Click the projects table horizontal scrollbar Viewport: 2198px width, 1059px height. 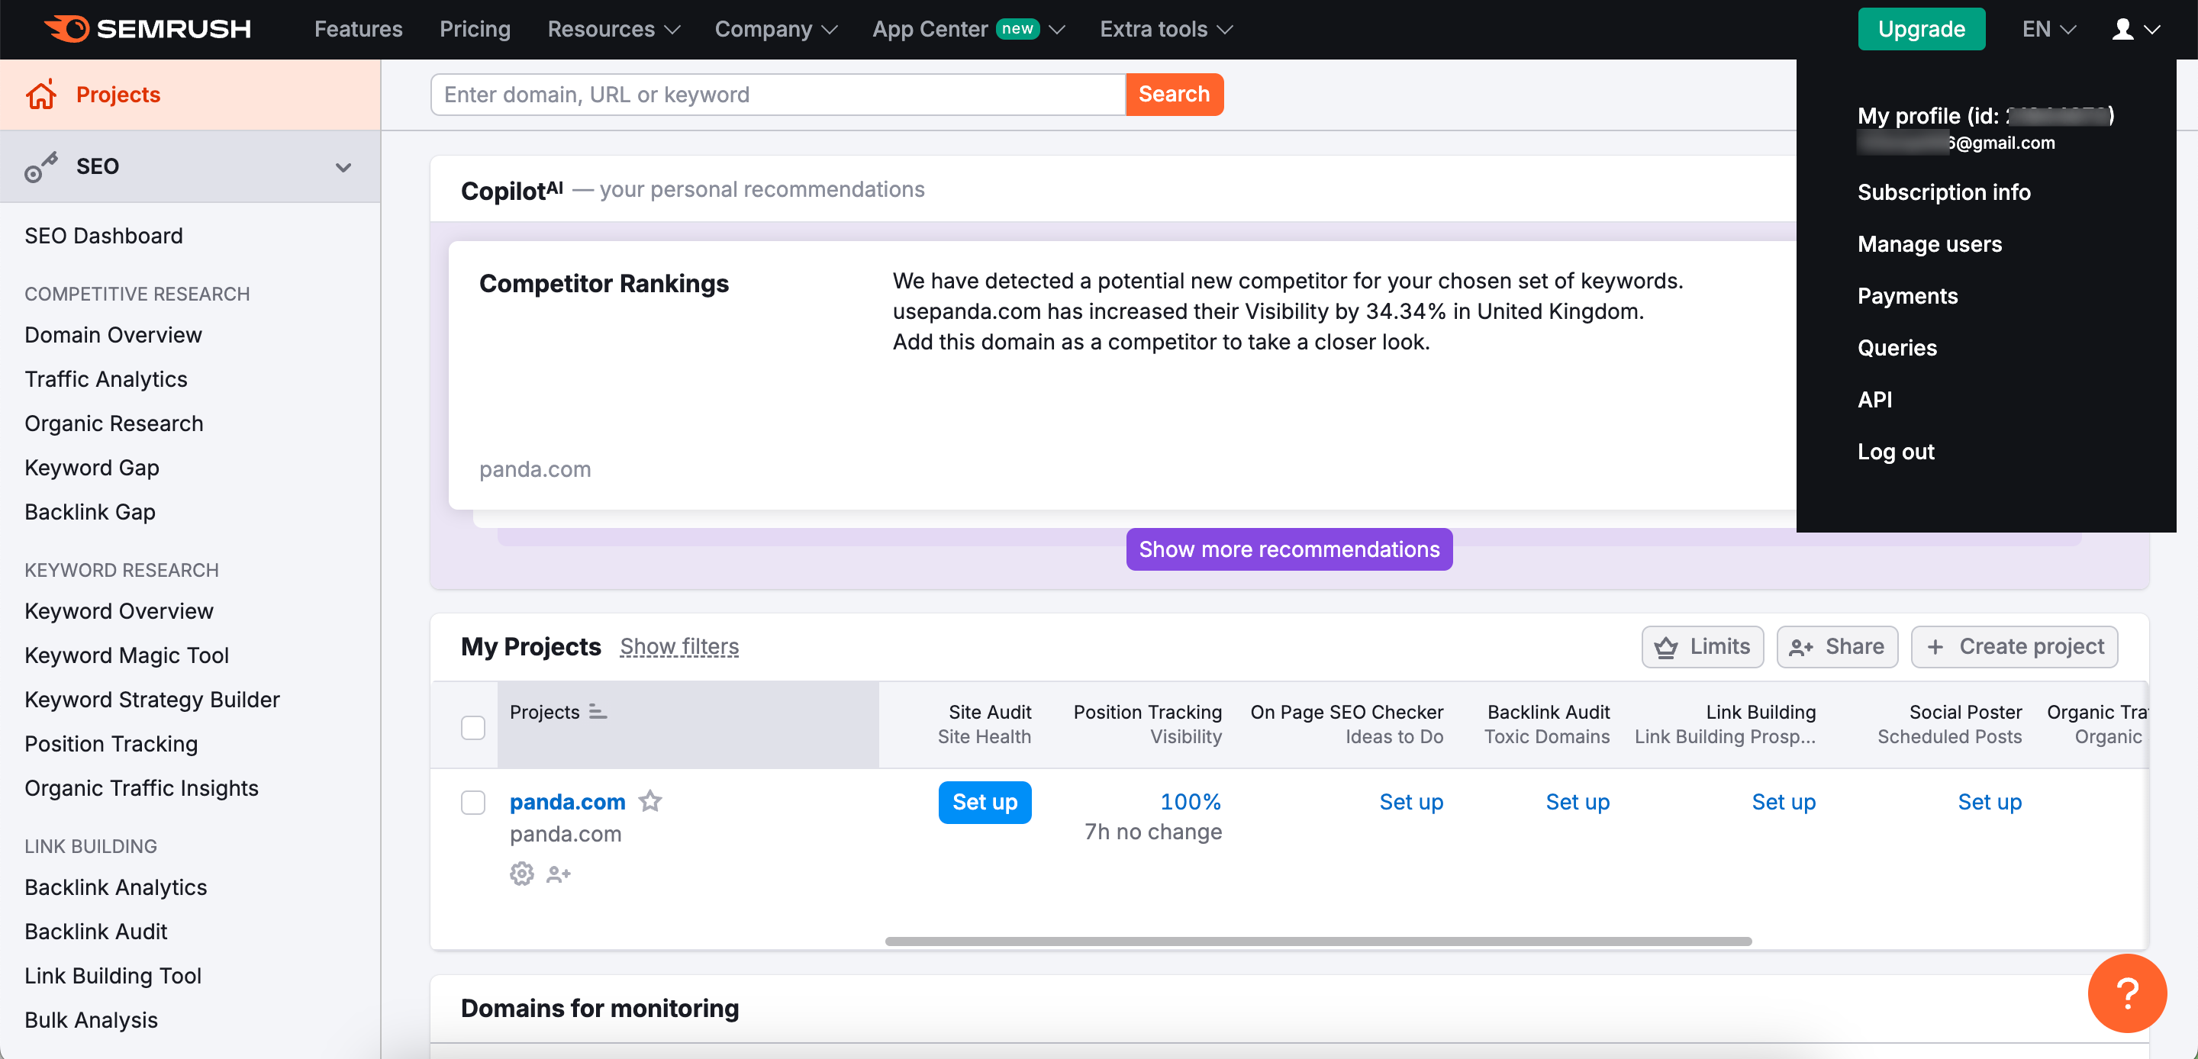coord(1317,942)
